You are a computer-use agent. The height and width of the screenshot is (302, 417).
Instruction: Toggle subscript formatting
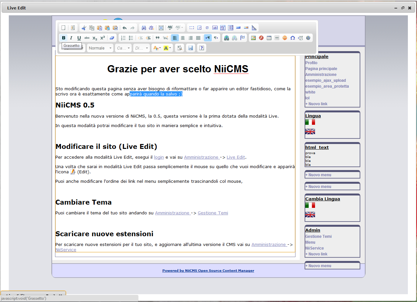94,38
